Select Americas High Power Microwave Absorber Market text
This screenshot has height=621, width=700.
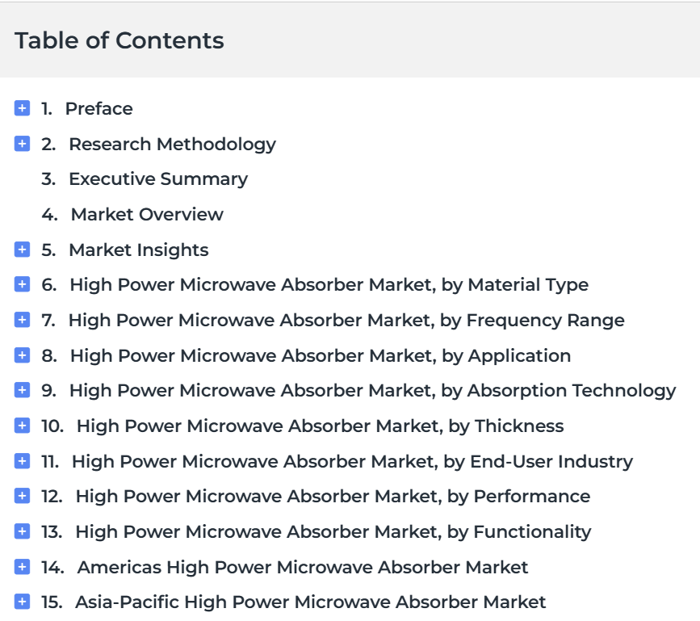303,568
